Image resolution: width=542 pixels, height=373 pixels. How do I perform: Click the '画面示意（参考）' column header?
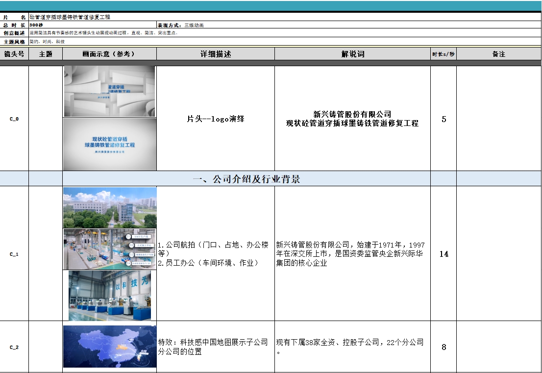(110, 54)
